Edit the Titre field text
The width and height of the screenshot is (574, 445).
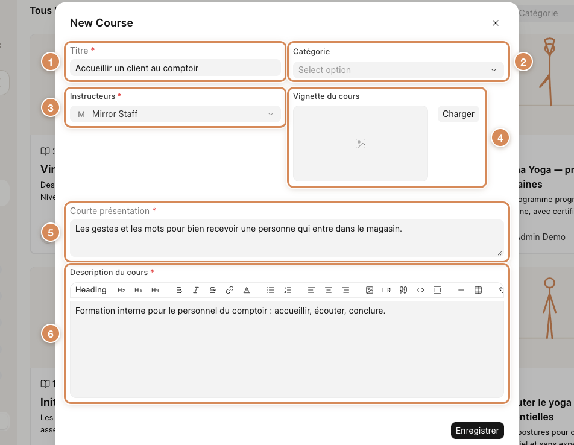tap(175, 68)
